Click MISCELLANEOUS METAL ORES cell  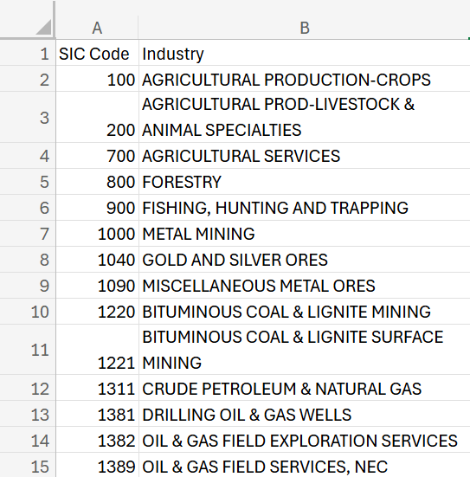click(304, 286)
